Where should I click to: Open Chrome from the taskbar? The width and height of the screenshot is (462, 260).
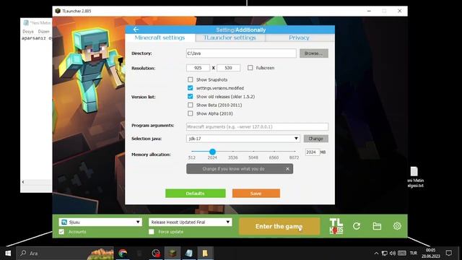coord(123,253)
